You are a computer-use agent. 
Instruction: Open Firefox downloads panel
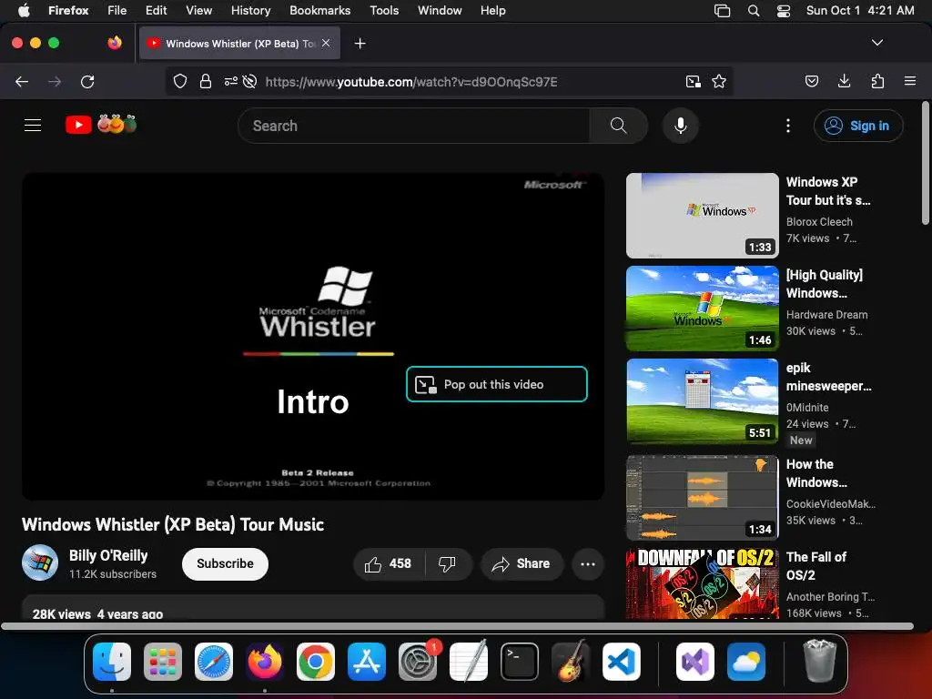(x=844, y=81)
